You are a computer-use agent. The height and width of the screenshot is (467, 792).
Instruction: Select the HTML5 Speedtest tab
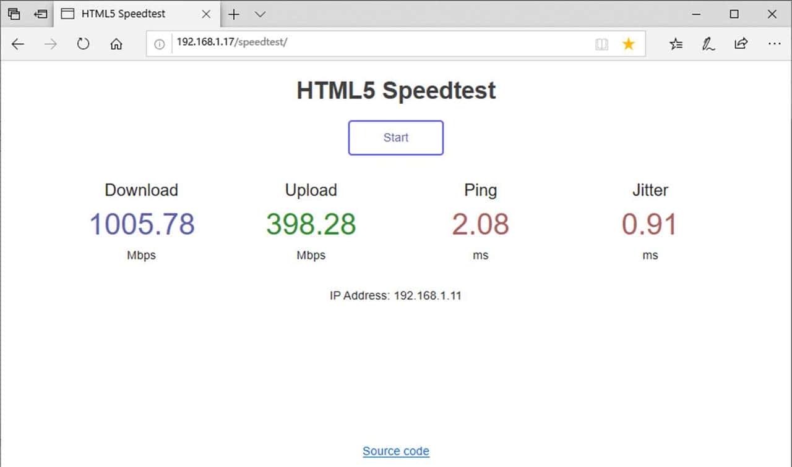(124, 14)
